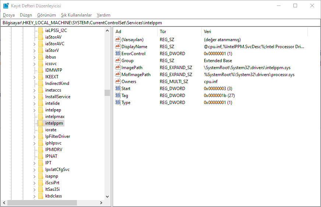The width and height of the screenshot is (321, 207).
Task: Expand the IpxlatCfgSvc key
Action: 34,170
